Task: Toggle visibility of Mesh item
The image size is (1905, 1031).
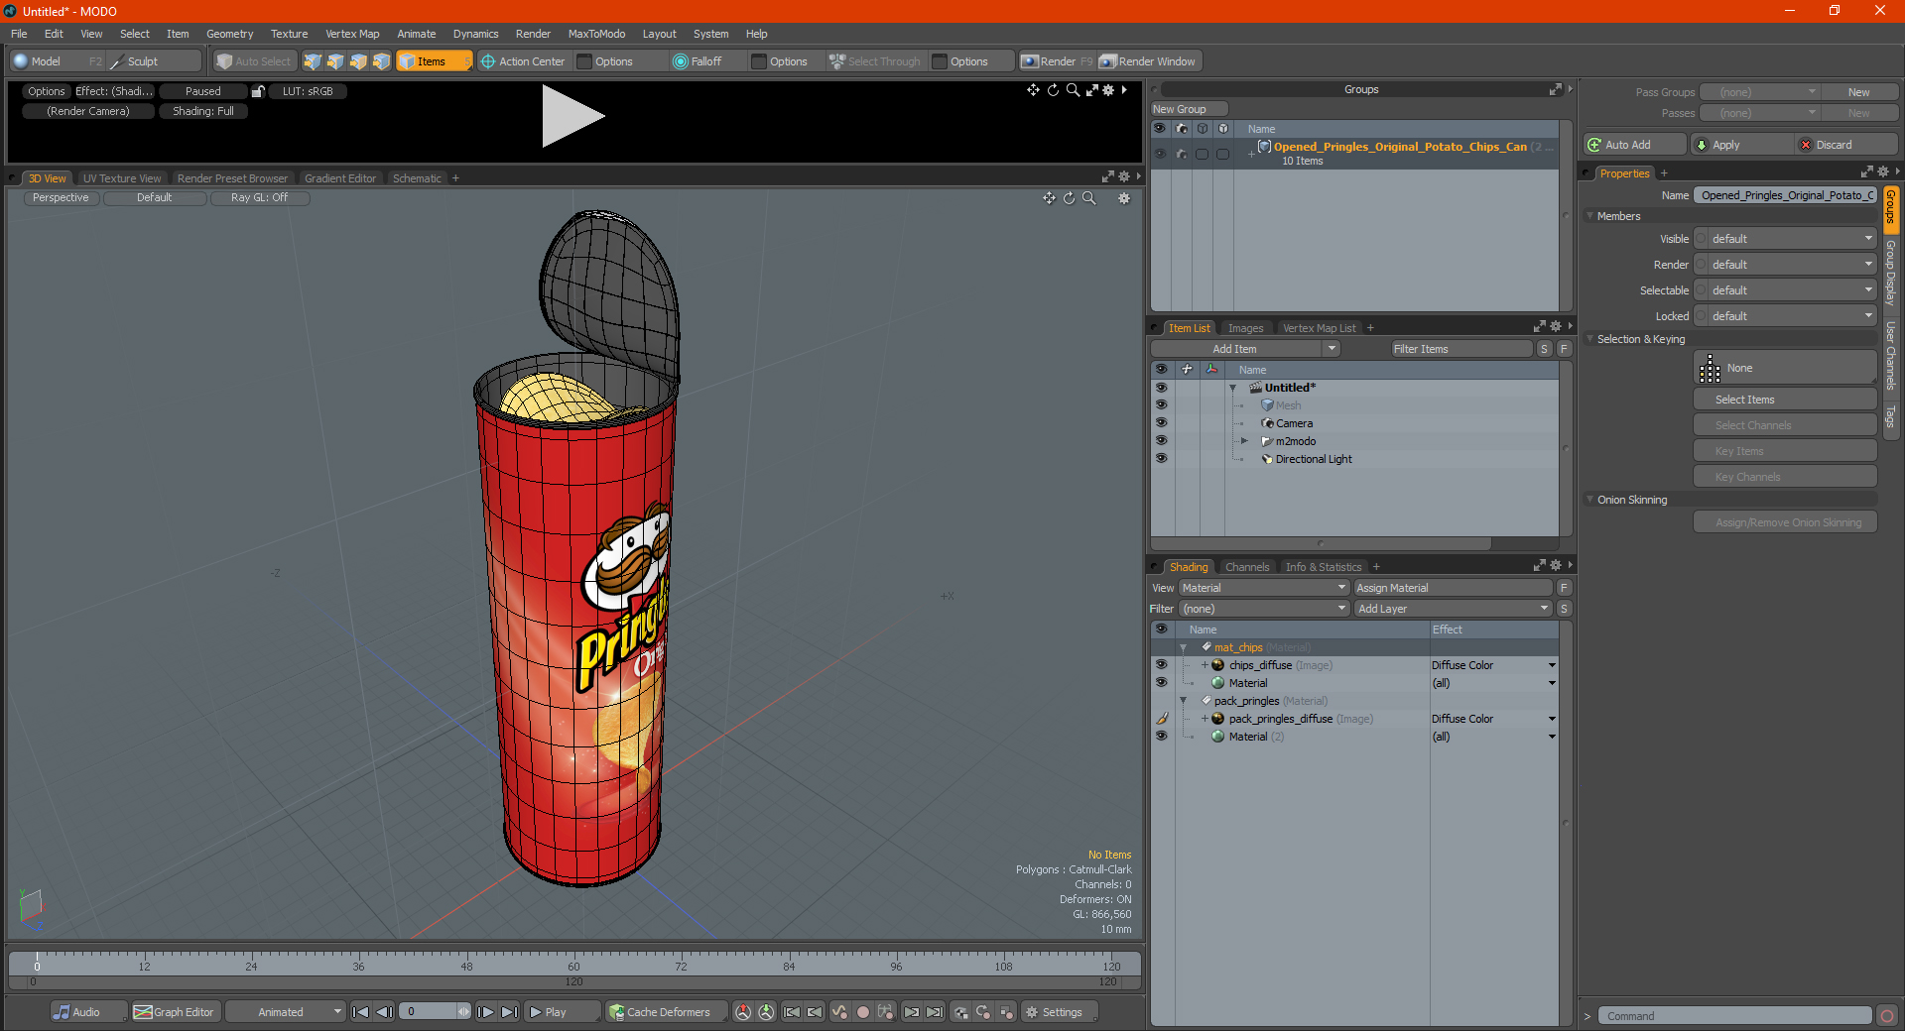Action: tap(1161, 405)
